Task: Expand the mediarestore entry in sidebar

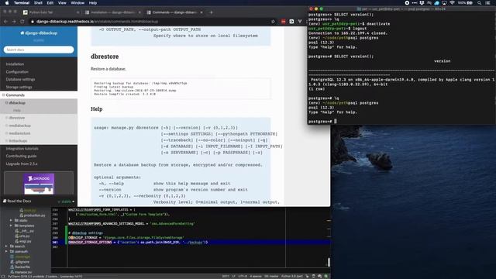Action: (x=7, y=133)
